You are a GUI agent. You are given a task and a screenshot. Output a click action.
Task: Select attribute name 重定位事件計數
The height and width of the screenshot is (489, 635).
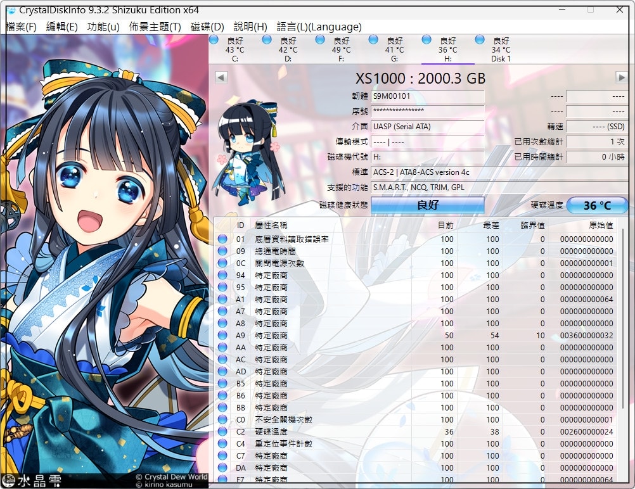tap(283, 443)
